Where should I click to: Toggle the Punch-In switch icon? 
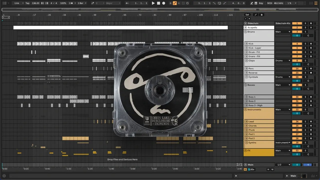coord(214,3)
